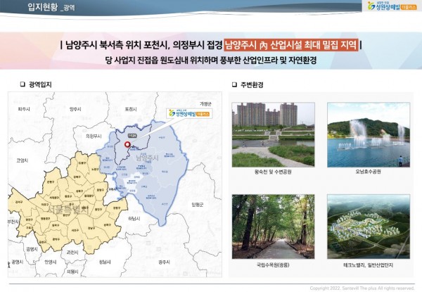The image size is (422, 292).
Task: Click the red location marker on the map
Action: (127, 145)
